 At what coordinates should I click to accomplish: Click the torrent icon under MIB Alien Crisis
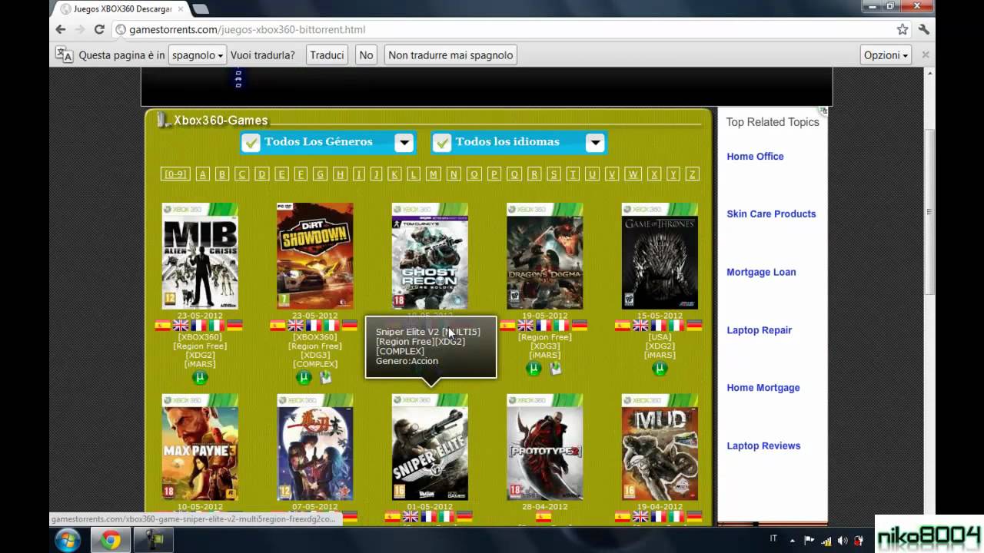[200, 377]
